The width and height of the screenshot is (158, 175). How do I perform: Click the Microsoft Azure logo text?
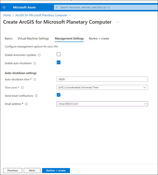[x=24, y=7]
